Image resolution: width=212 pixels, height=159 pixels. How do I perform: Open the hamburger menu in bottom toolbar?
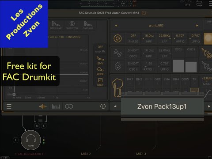pos(9,106)
